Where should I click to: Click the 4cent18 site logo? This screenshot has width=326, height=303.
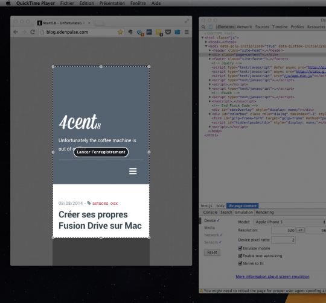coord(80,122)
